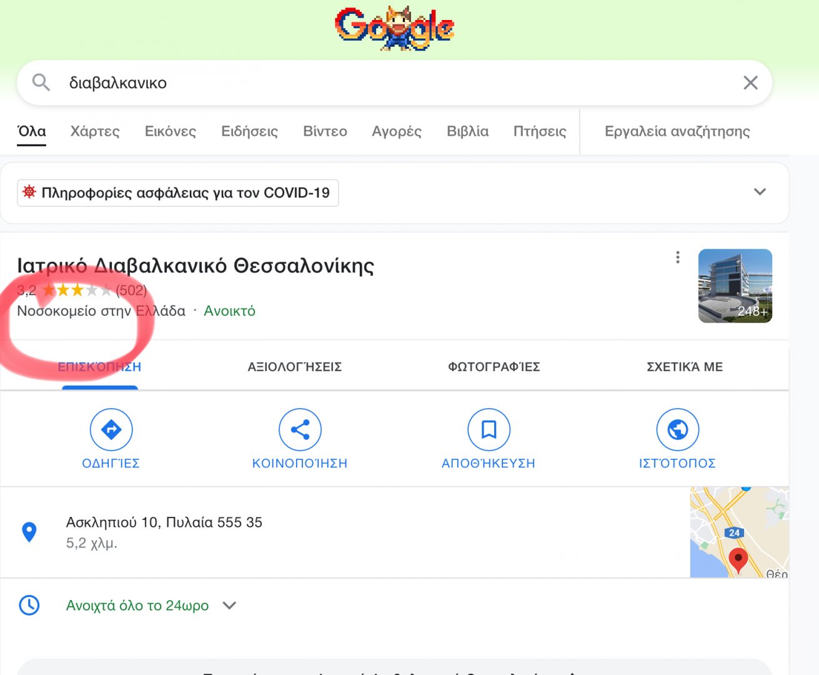Image resolution: width=819 pixels, height=675 pixels.
Task: Click the Google doodle logo
Action: point(394,28)
